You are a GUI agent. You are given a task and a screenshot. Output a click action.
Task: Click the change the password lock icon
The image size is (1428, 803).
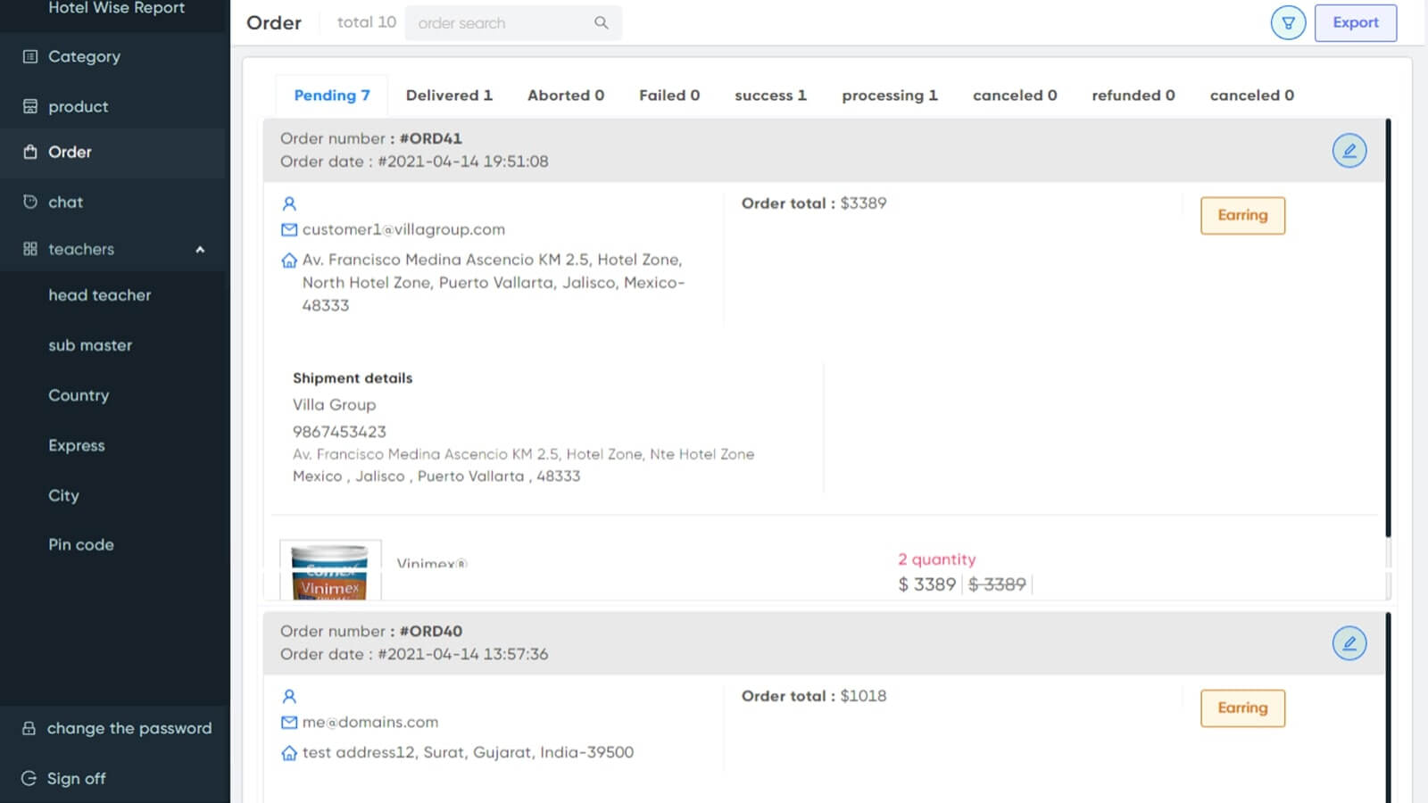tap(29, 728)
